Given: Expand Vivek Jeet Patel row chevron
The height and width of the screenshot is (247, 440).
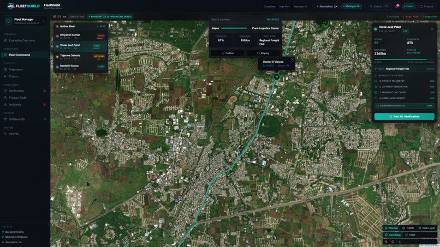Looking at the screenshot, I should point(104,46).
